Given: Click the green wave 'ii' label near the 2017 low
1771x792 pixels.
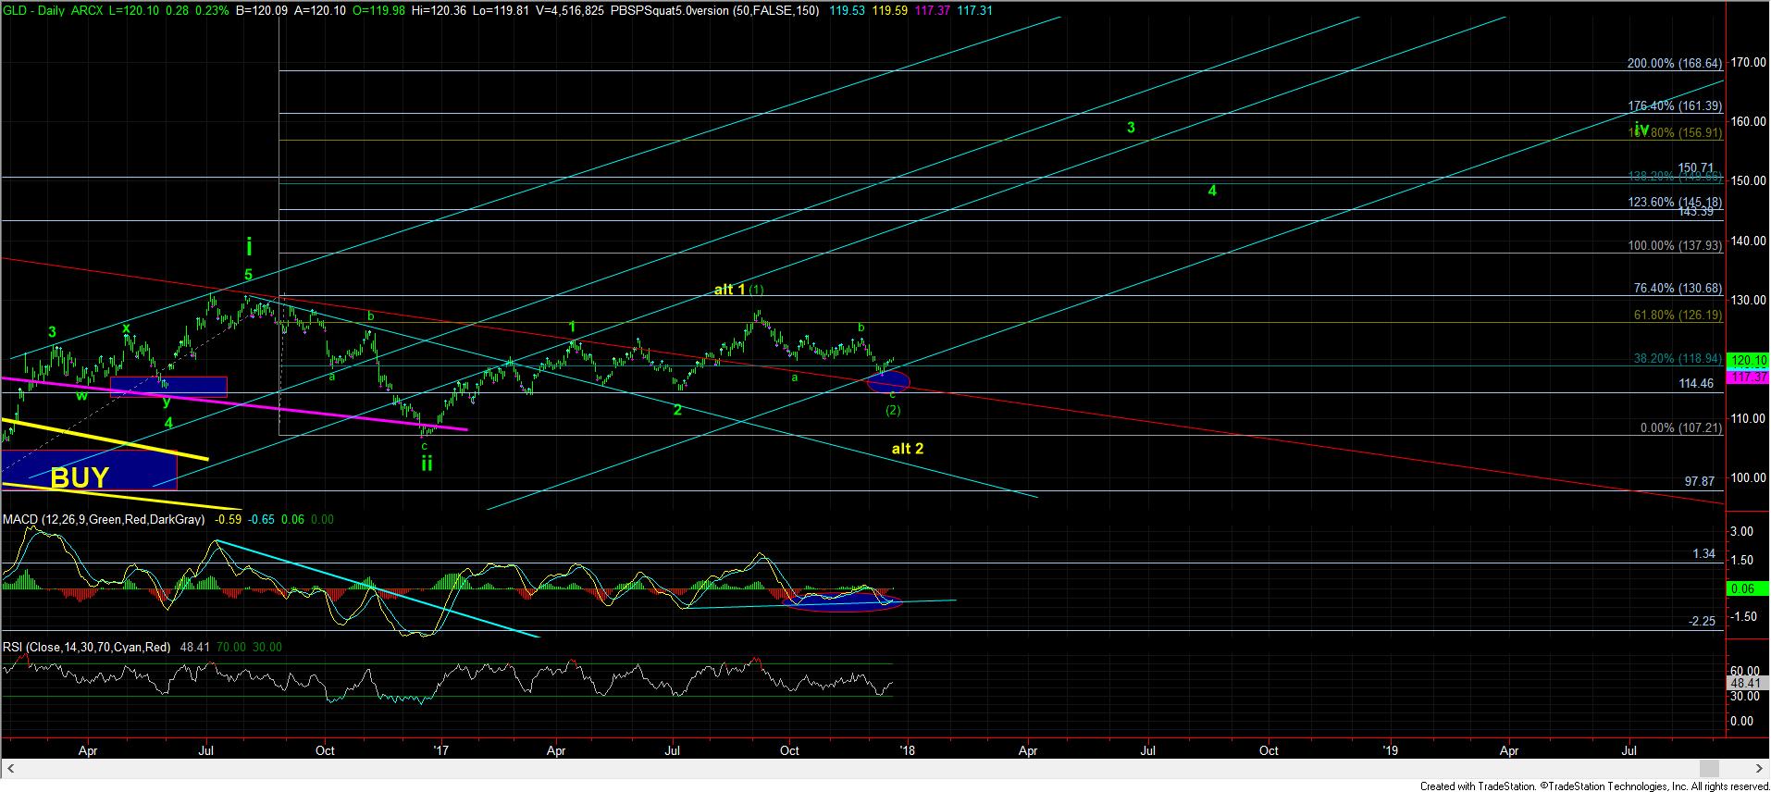Looking at the screenshot, I should click(x=427, y=464).
